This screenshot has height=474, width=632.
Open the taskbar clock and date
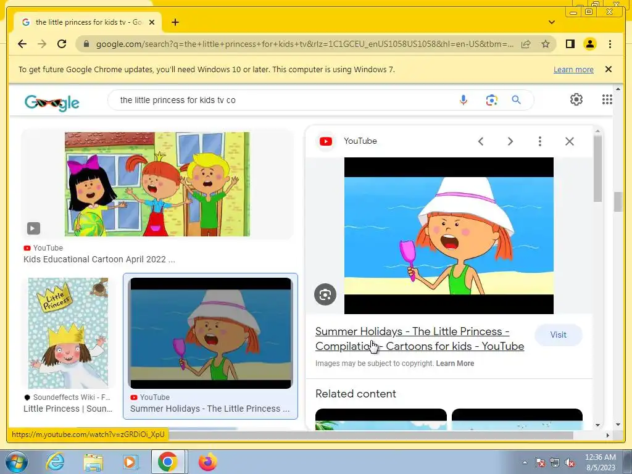click(601, 462)
